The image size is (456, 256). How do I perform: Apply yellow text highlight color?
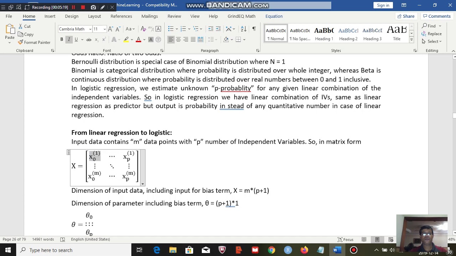pos(126,39)
